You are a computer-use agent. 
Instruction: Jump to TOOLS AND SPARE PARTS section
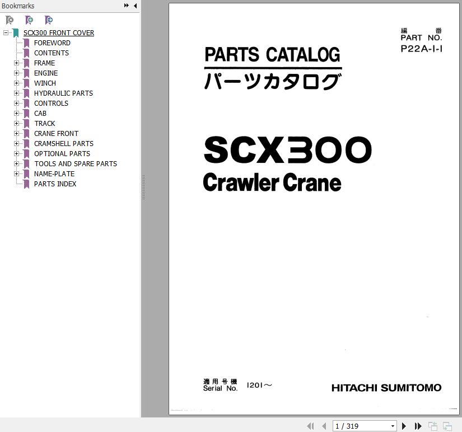tap(76, 164)
